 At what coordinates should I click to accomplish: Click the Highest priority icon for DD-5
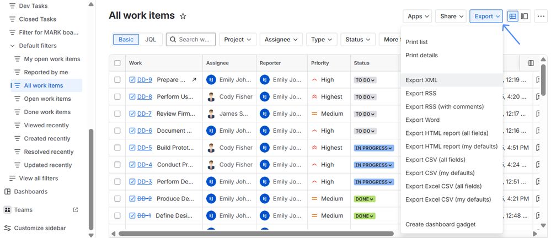[314, 148]
